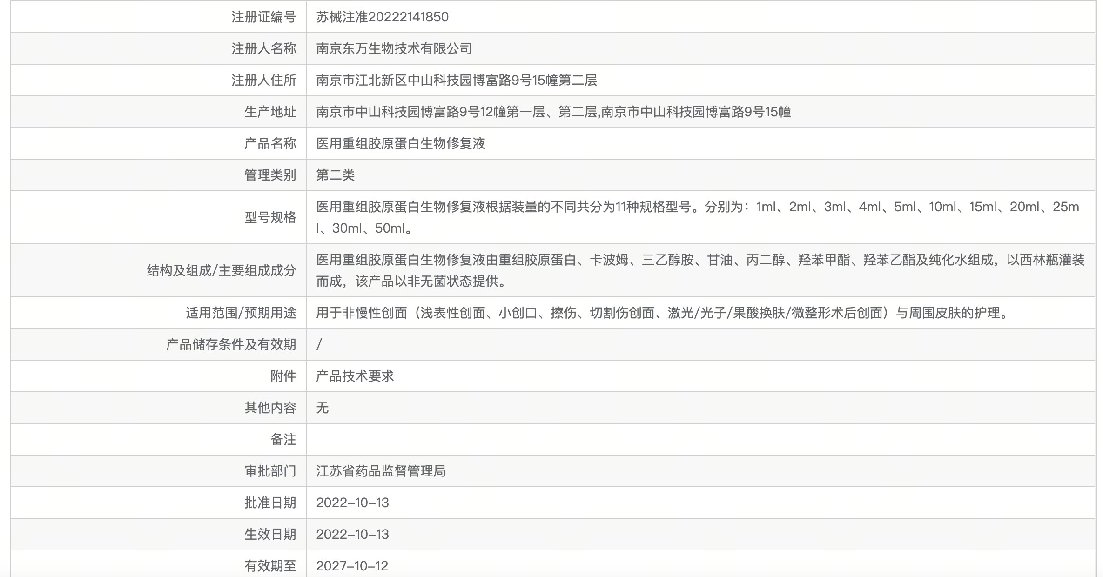Click the 审批部门 label
The width and height of the screenshot is (1103, 577).
click(x=270, y=471)
